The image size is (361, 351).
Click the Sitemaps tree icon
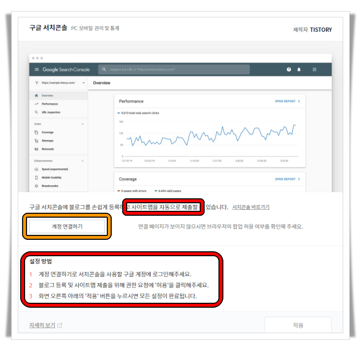36,141
